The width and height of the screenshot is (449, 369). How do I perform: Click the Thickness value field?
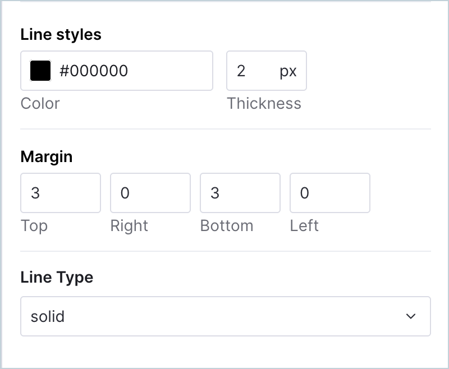(x=266, y=71)
